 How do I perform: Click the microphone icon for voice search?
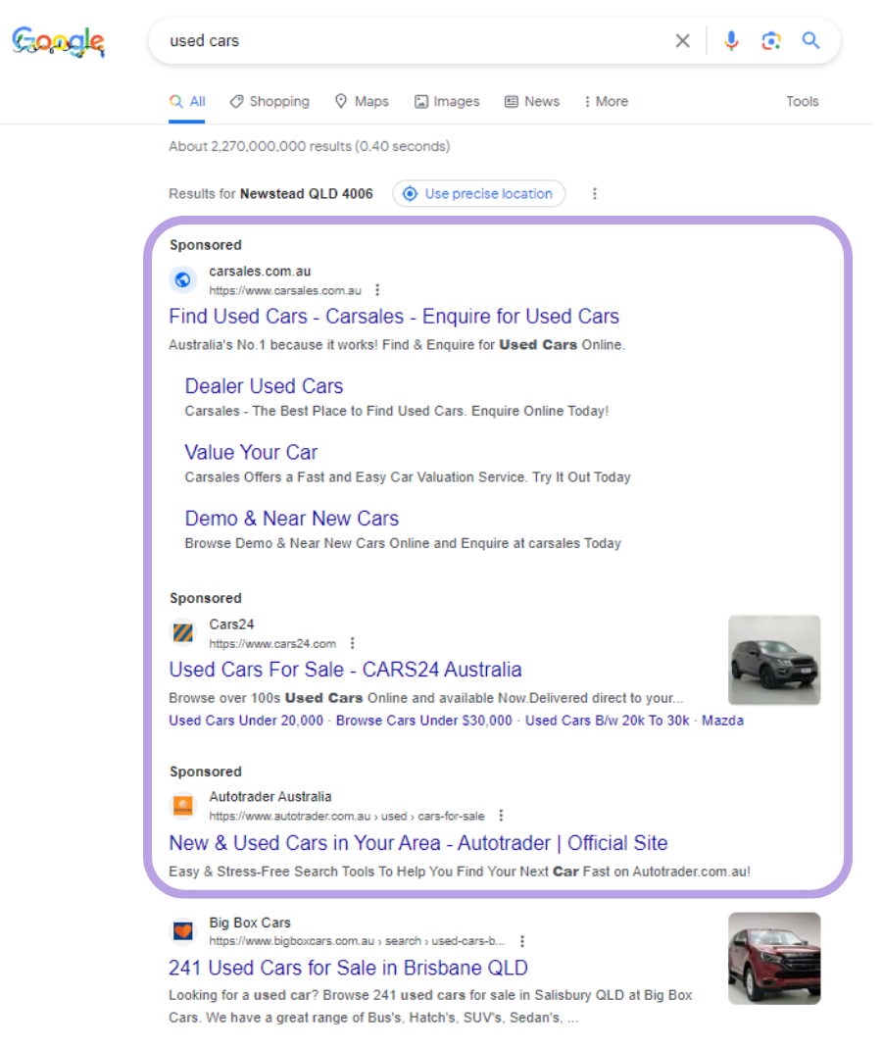pos(731,40)
